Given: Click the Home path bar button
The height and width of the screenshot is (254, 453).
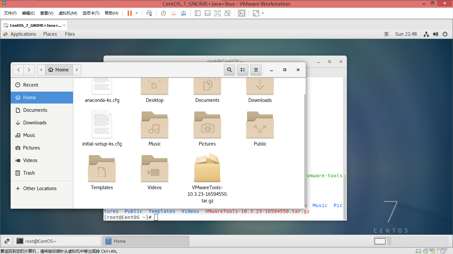Looking at the screenshot, I should tap(59, 70).
